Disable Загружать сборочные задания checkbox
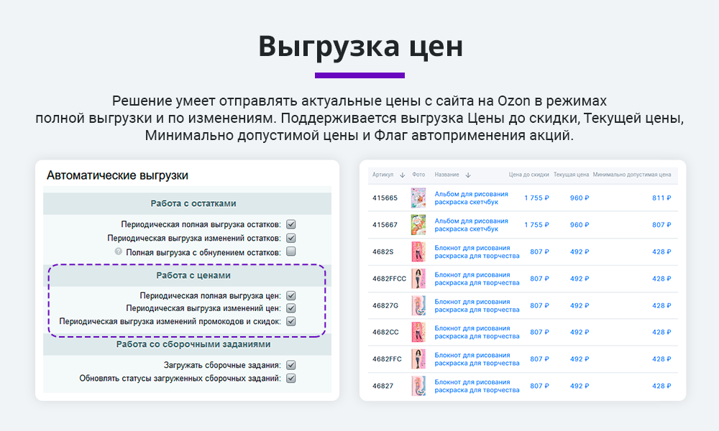This screenshot has width=719, height=431. [x=291, y=365]
